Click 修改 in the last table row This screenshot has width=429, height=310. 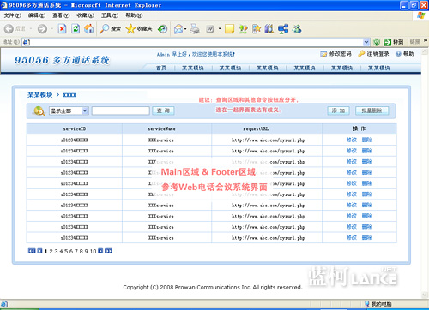click(x=352, y=237)
